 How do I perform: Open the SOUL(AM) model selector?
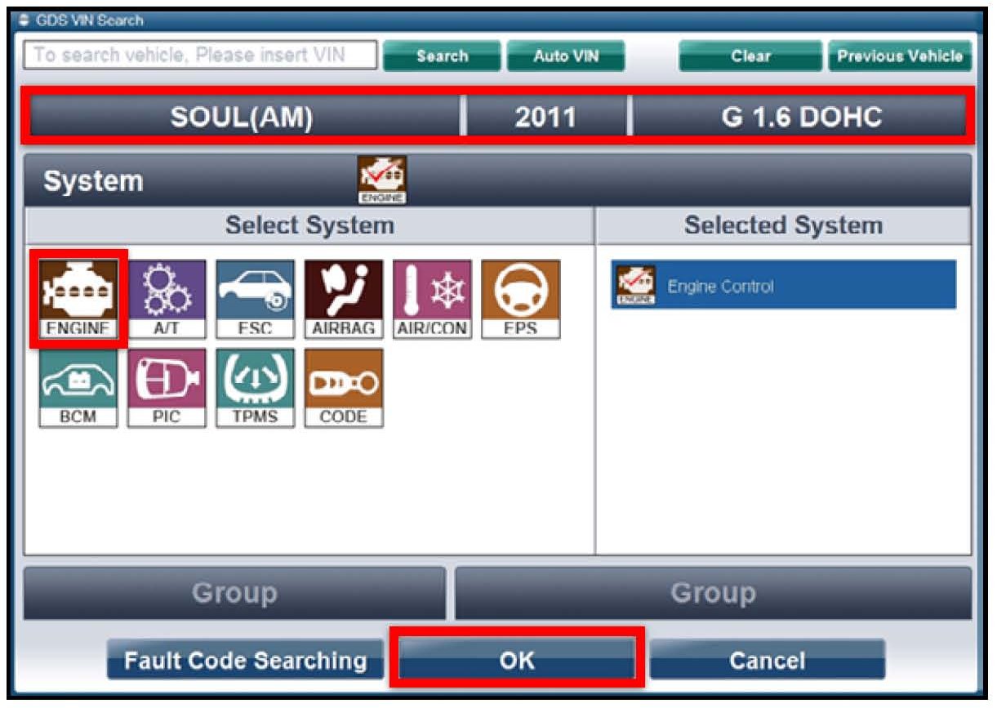pos(243,118)
